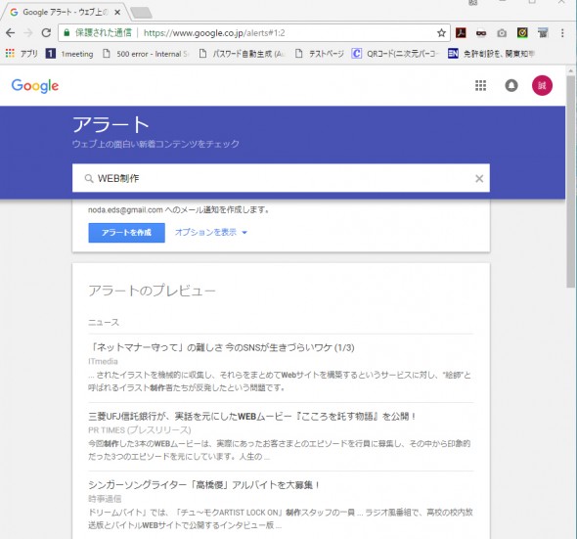Click the Google logo

(35, 86)
